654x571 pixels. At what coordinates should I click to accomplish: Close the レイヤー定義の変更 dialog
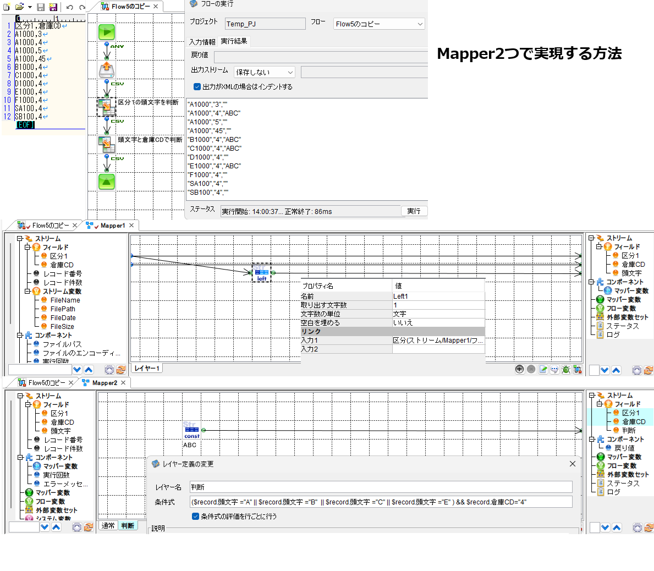572,464
